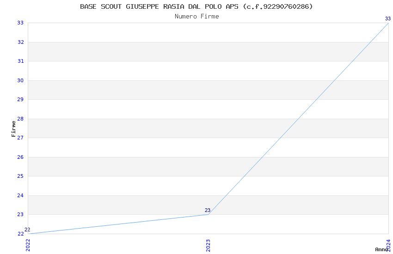Image resolution: width=393 pixels, height=254 pixels.
Task: Click y-axis tick value 28
Action: (20, 119)
